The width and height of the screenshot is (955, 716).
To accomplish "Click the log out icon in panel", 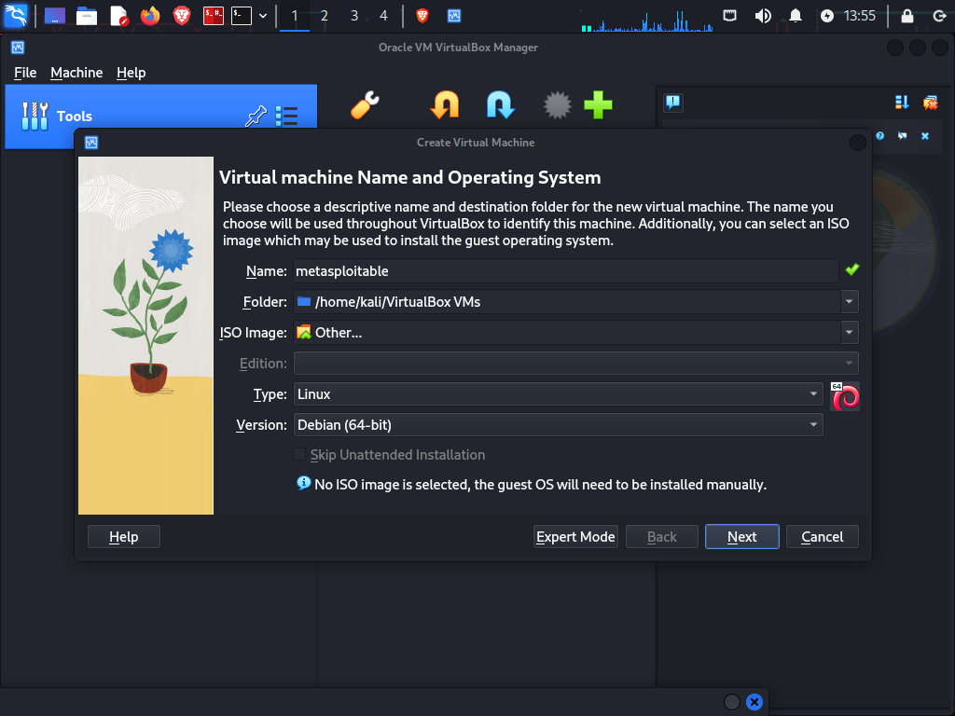I will coord(939,16).
